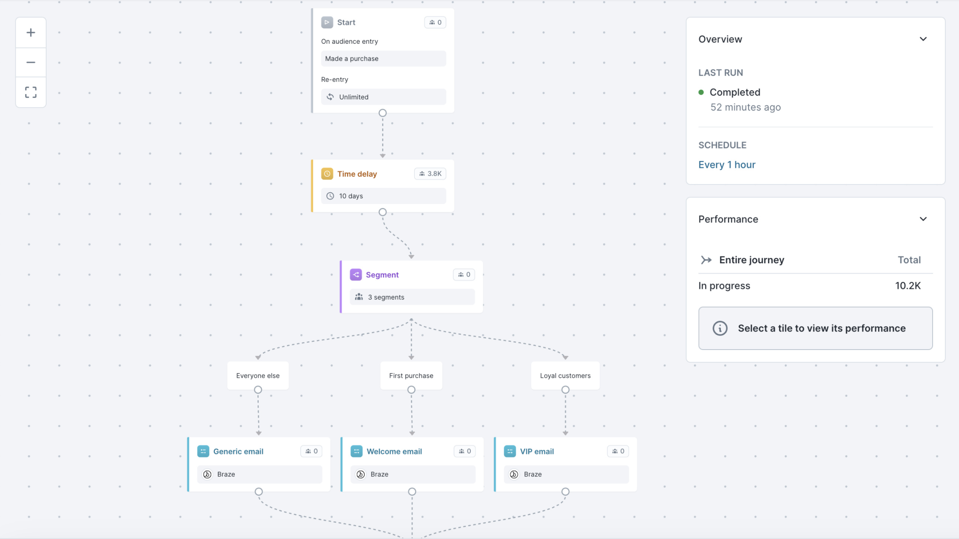The image size is (959, 539).
Task: Toggle fit-to-screen view icon
Action: point(31,92)
